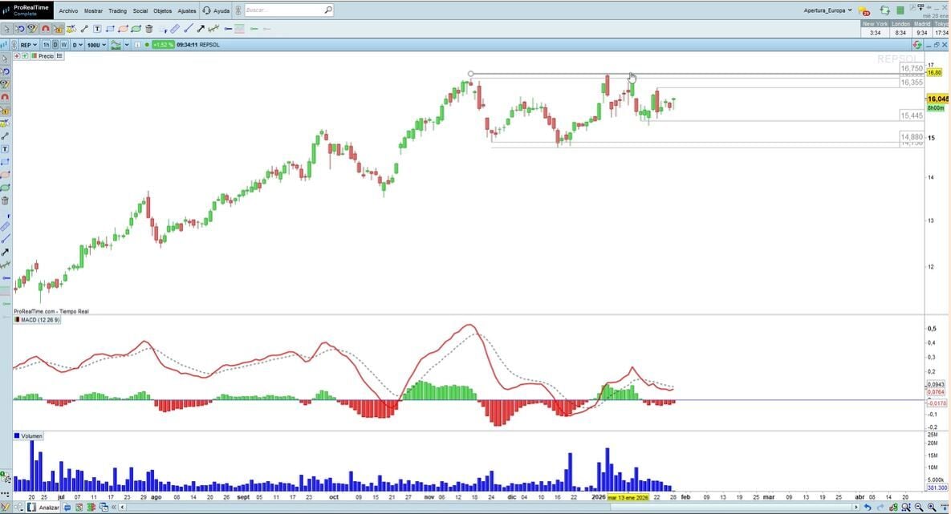Viewport: 951px width, 514px height.
Task: Select the rectangle drawing tool
Action: pyautogui.click(x=110, y=29)
